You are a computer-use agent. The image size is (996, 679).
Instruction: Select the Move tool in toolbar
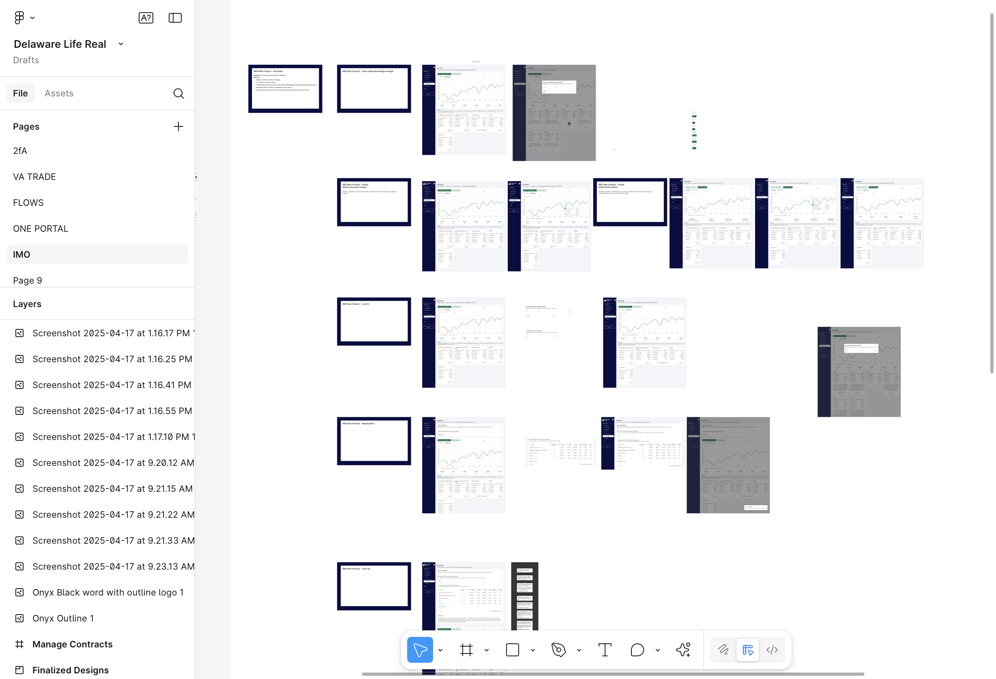tap(420, 649)
